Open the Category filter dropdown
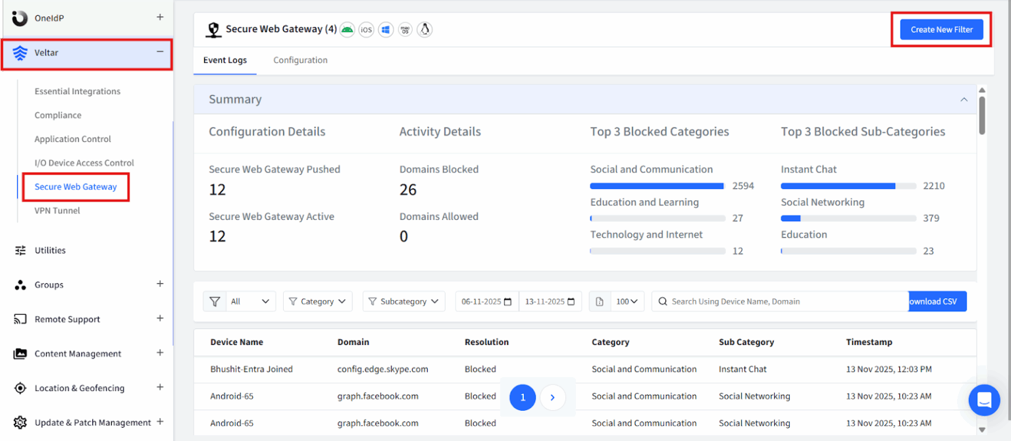This screenshot has height=441, width=1011. (317, 301)
